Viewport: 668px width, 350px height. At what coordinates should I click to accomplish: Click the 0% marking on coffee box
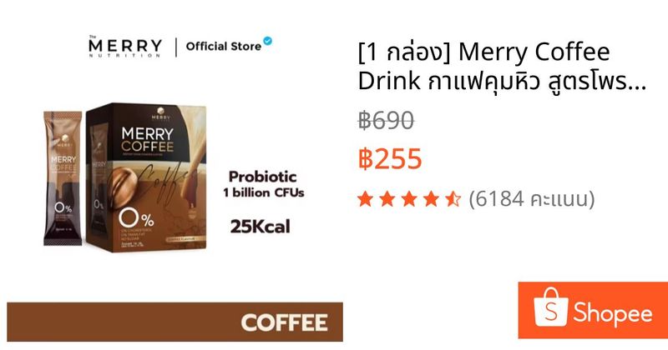point(136,218)
